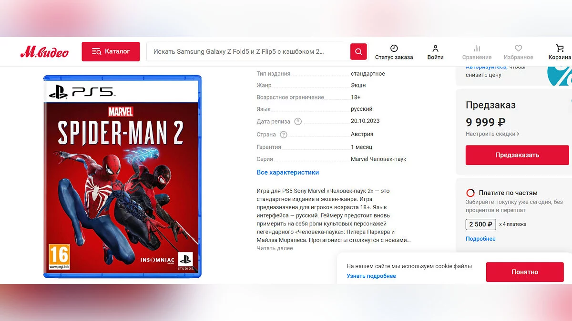This screenshot has width=572, height=321.
Task: Open the Каталог menu button
Action: point(111,51)
